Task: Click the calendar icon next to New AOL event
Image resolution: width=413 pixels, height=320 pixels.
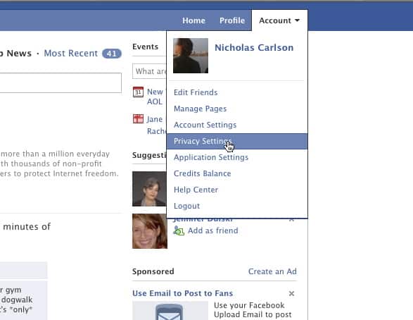Action: (138, 92)
